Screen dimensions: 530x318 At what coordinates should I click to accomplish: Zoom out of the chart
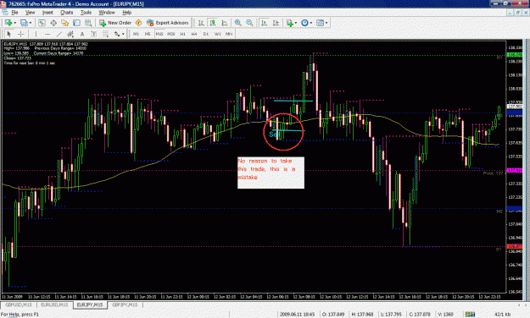(249, 23)
